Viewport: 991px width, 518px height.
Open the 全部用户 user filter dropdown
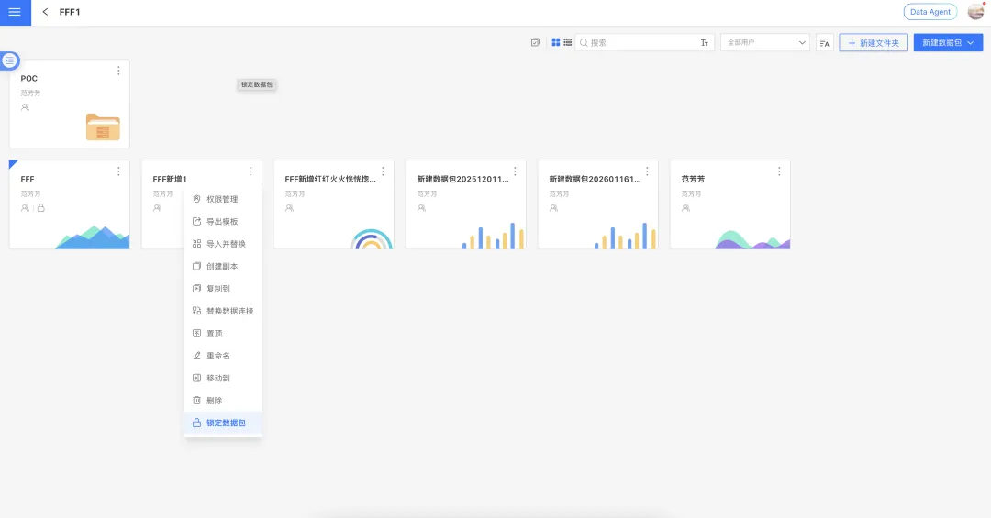(x=764, y=43)
